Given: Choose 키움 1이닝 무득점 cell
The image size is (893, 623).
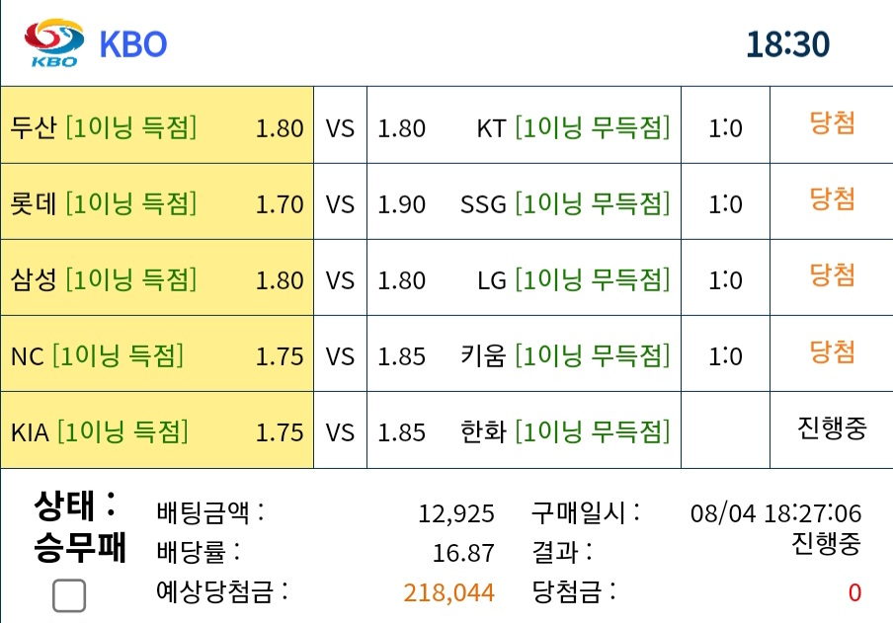Looking at the screenshot, I should (x=524, y=353).
